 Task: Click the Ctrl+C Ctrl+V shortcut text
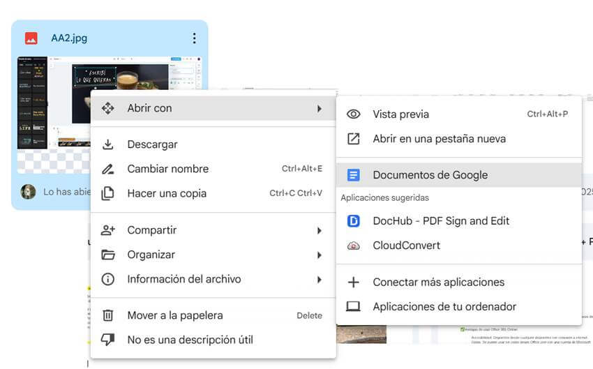[296, 193]
